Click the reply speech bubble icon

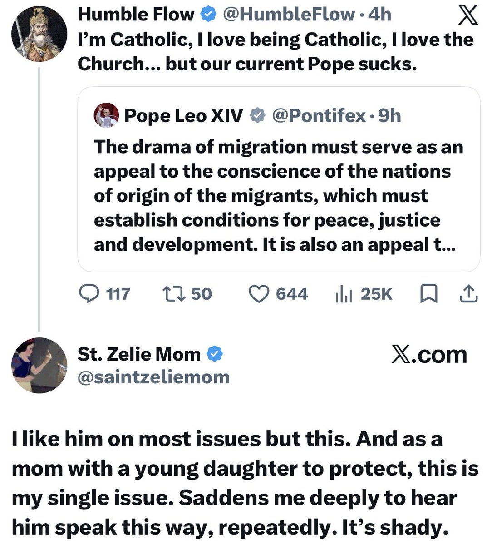tap(89, 294)
